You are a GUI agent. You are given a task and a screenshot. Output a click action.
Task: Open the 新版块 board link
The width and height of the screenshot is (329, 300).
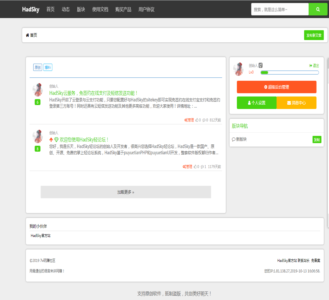click(x=239, y=139)
